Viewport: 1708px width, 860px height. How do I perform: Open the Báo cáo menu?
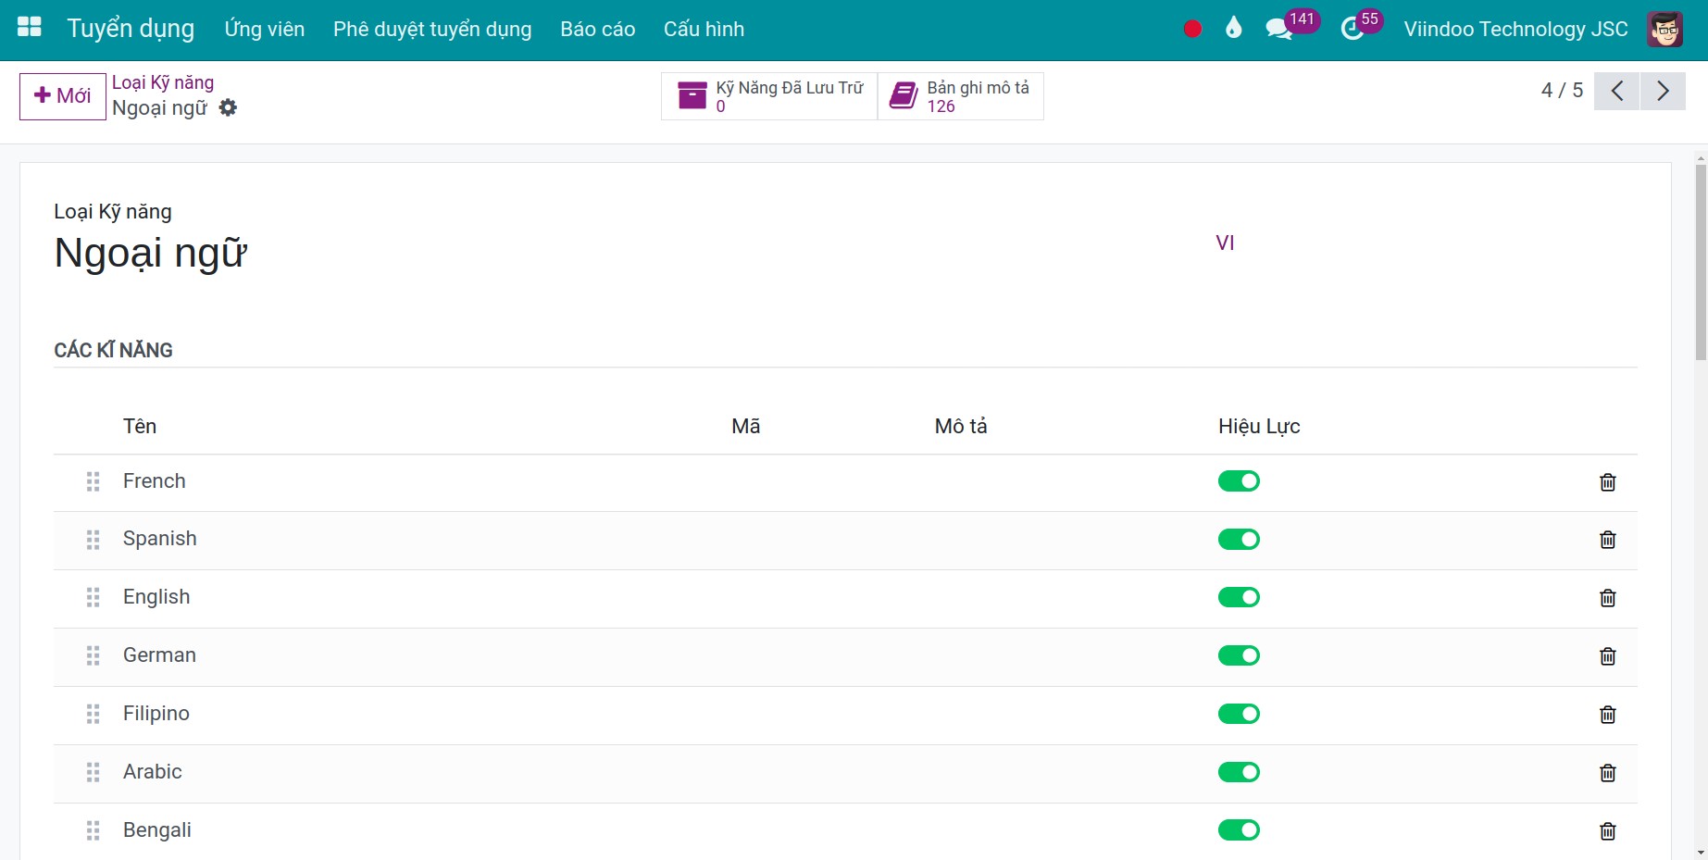click(597, 30)
